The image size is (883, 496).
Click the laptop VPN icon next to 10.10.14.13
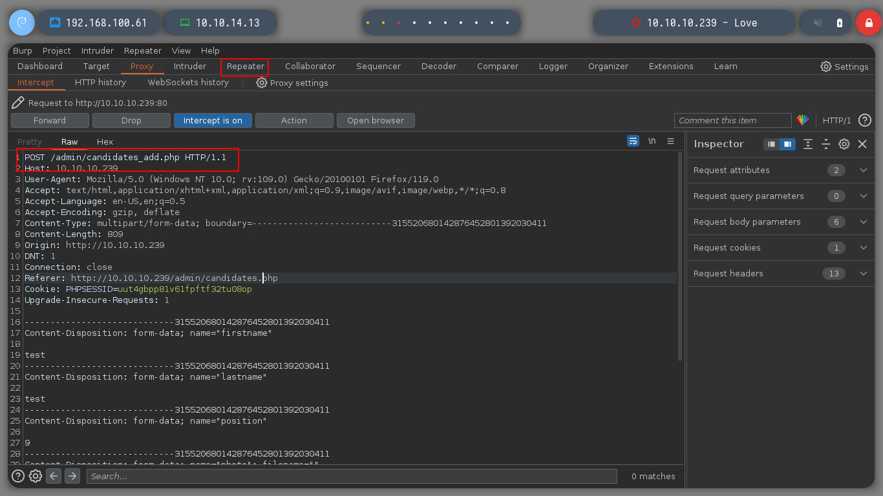185,23
